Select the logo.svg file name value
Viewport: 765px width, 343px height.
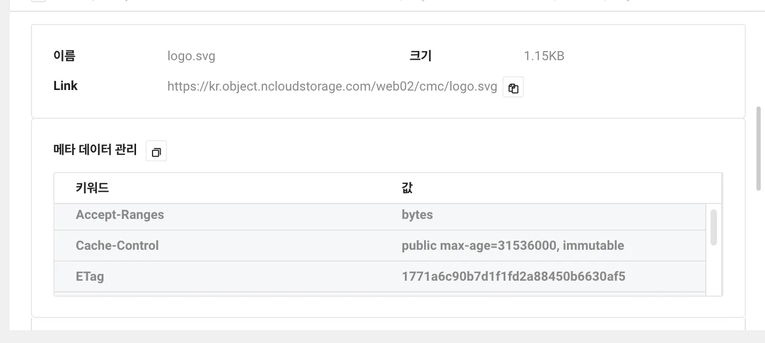pyautogui.click(x=192, y=56)
